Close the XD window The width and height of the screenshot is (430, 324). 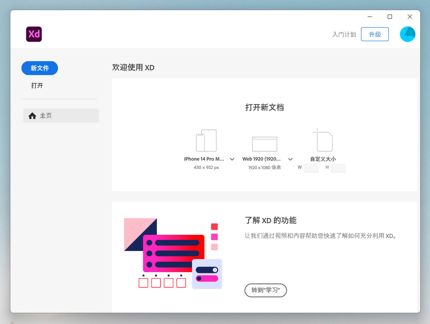coord(410,17)
